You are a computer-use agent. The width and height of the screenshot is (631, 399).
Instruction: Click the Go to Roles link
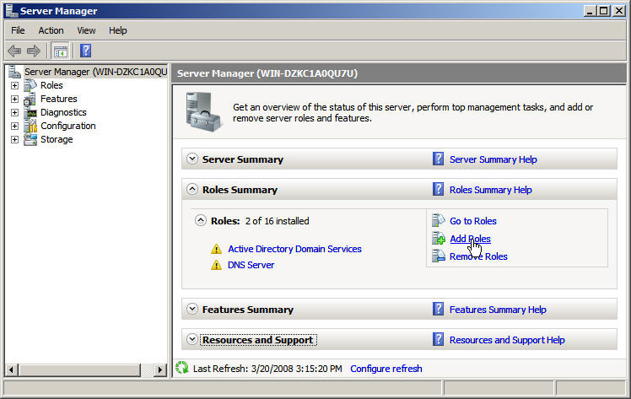[473, 221]
